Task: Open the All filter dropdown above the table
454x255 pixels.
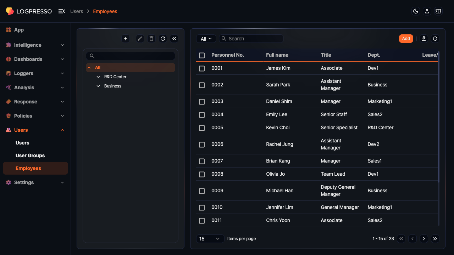Action: tap(206, 39)
